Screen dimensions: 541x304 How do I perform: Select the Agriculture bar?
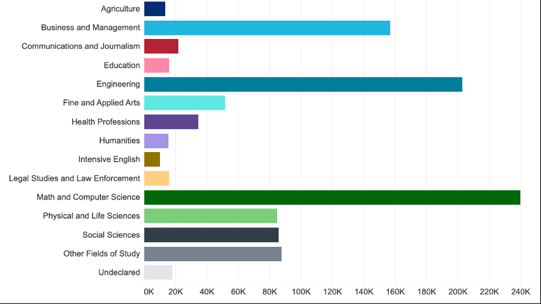pos(155,9)
